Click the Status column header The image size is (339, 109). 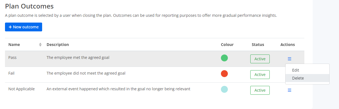coord(258,45)
